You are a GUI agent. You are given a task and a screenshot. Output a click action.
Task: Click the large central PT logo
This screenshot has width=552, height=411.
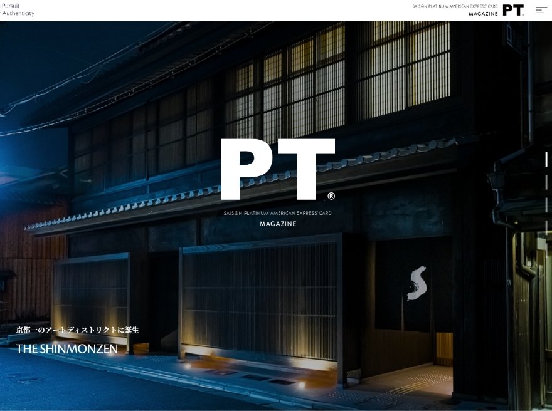tap(278, 169)
